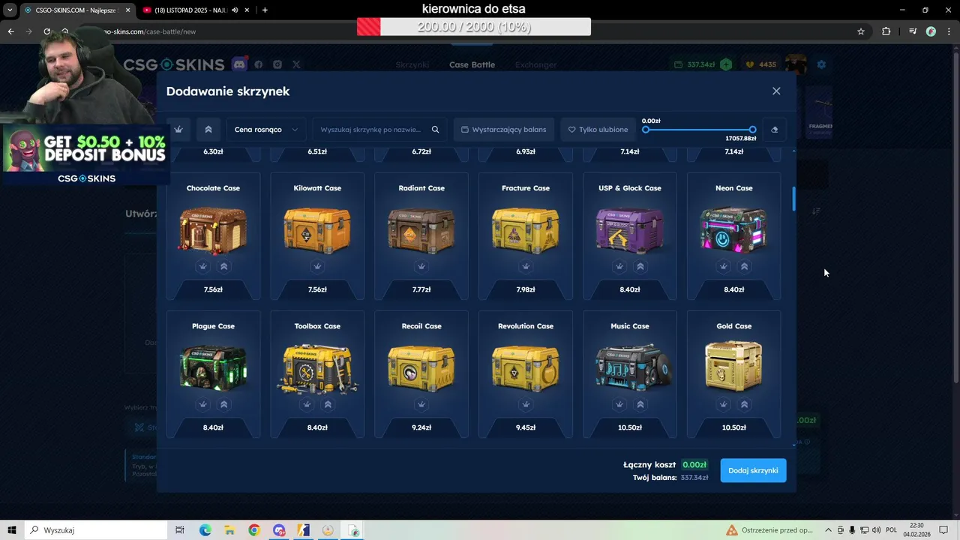Click double-chevron badge under Chocolate Case
This screenshot has height=540, width=960.
(223, 266)
